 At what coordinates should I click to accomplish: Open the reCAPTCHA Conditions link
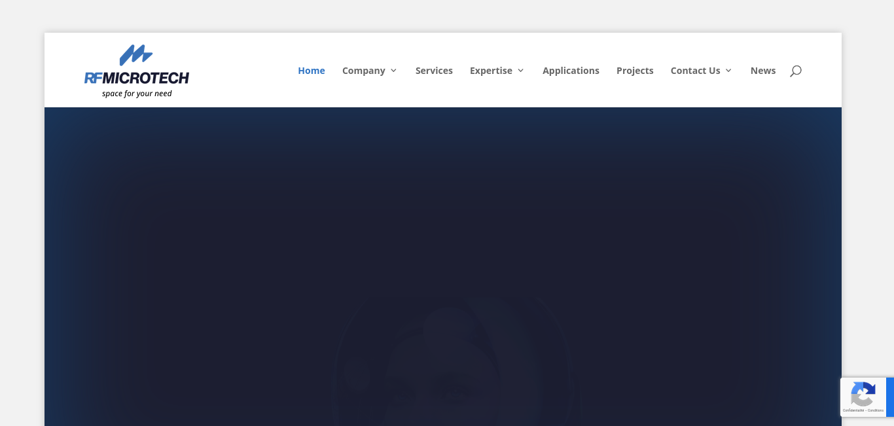tap(876, 410)
